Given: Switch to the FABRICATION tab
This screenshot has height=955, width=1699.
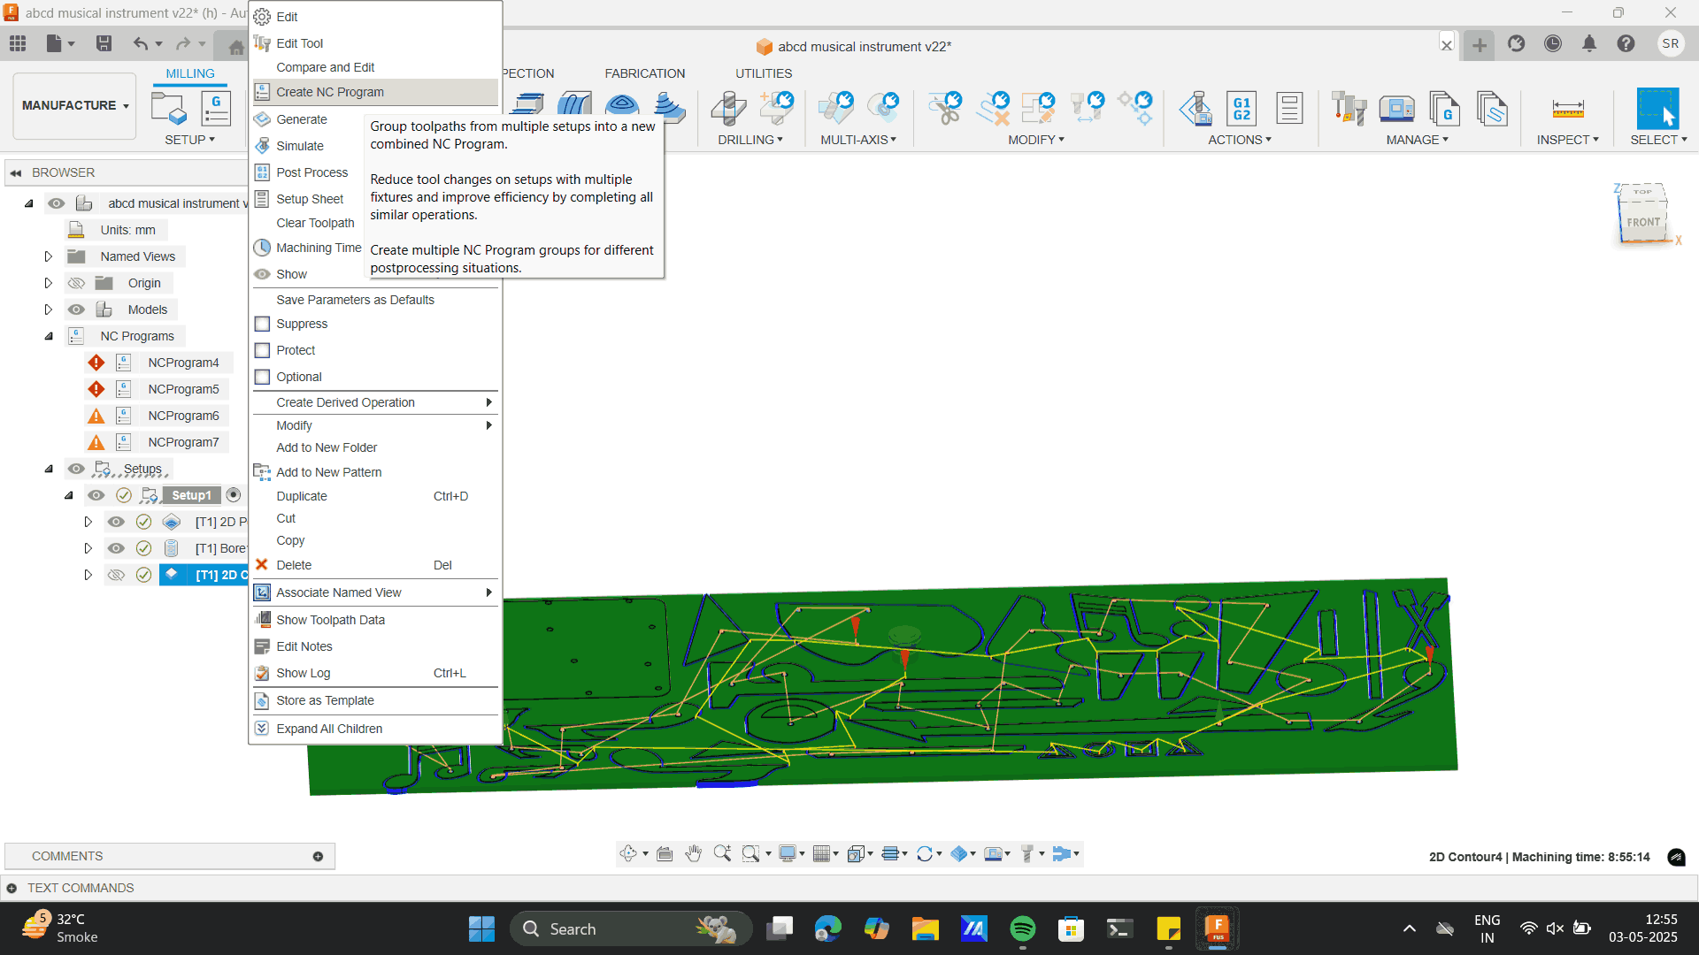Looking at the screenshot, I should [644, 73].
